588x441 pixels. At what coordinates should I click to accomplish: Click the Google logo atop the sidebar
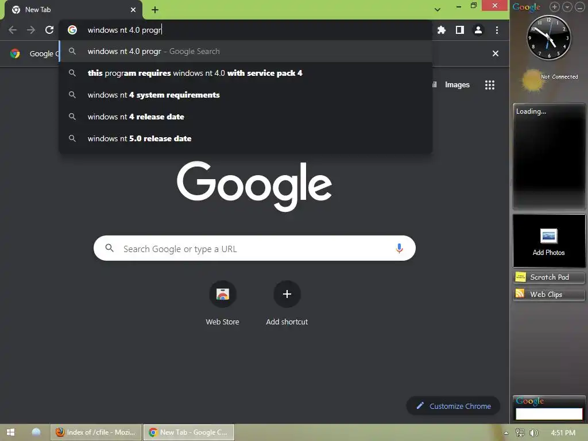point(527,7)
